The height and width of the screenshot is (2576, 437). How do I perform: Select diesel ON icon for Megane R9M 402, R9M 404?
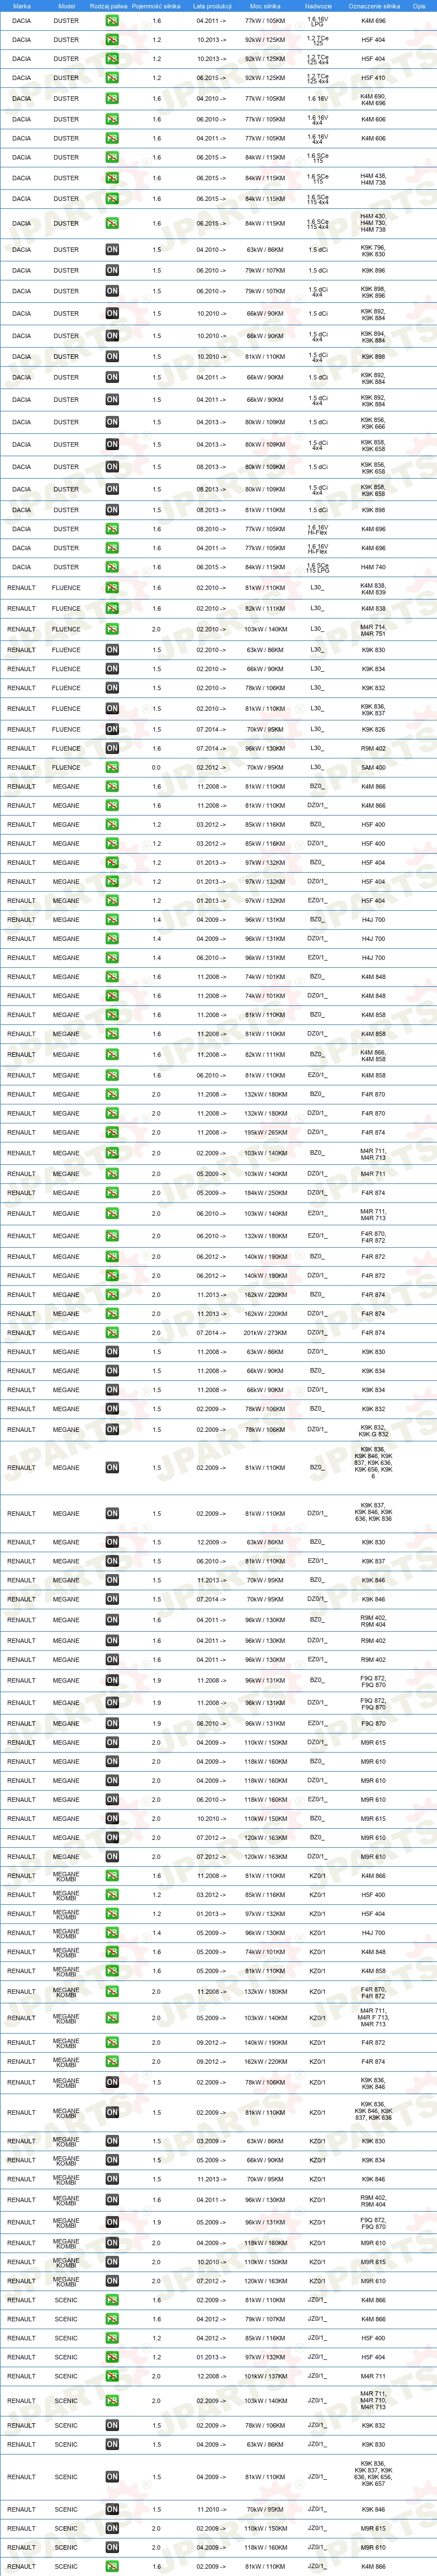(112, 1620)
